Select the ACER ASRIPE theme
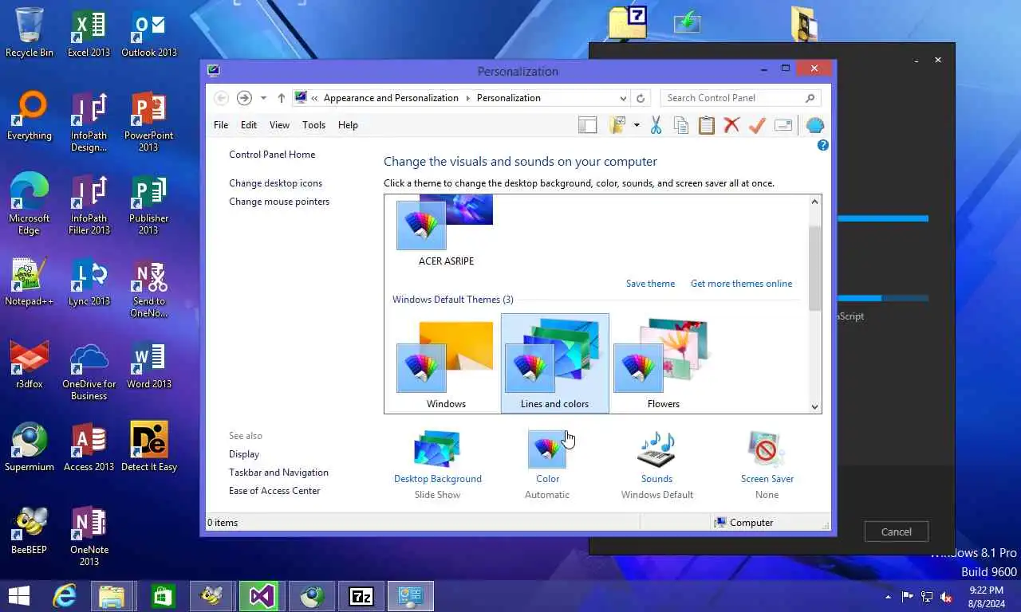The image size is (1021, 612). coord(446,231)
